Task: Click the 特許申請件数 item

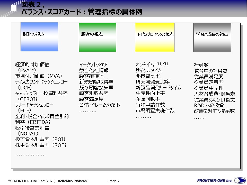Action: click(x=150, y=105)
